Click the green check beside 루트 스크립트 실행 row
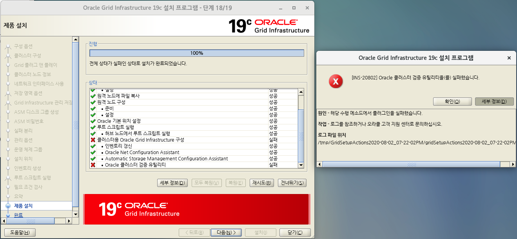517x239 pixels. 93,127
